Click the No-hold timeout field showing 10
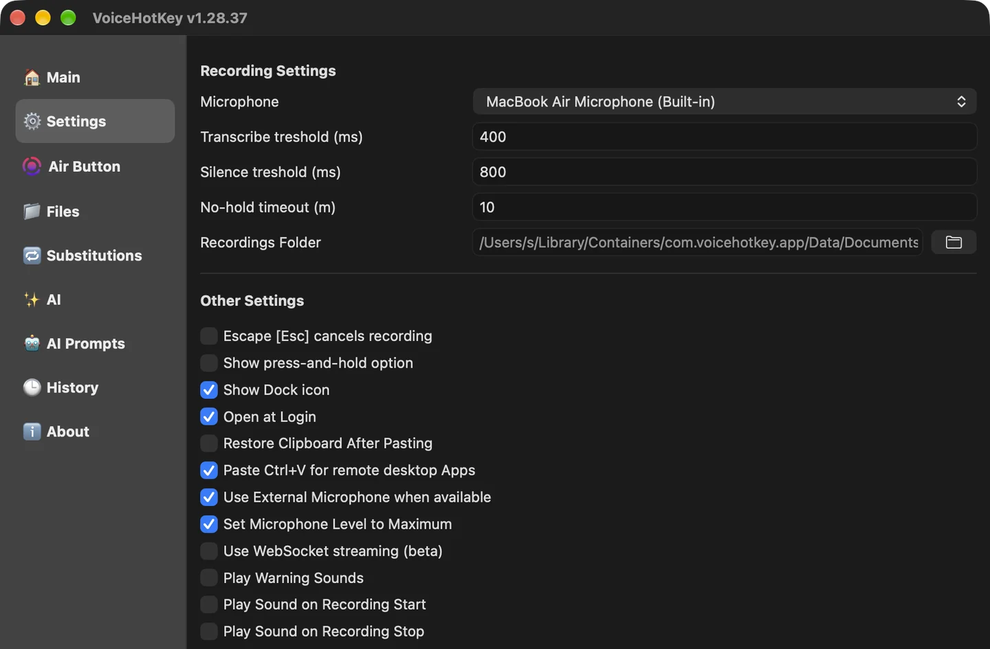Image resolution: width=990 pixels, height=649 pixels. click(x=725, y=207)
